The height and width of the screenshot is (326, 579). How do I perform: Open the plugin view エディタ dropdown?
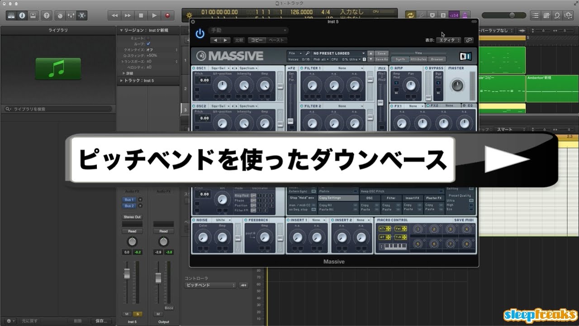pos(449,40)
